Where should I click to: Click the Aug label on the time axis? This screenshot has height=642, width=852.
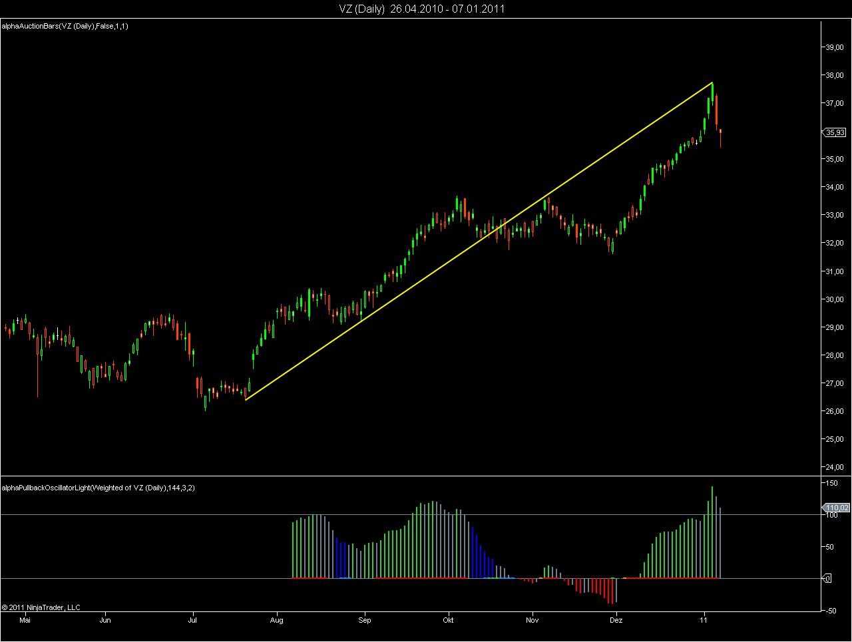pos(278,619)
